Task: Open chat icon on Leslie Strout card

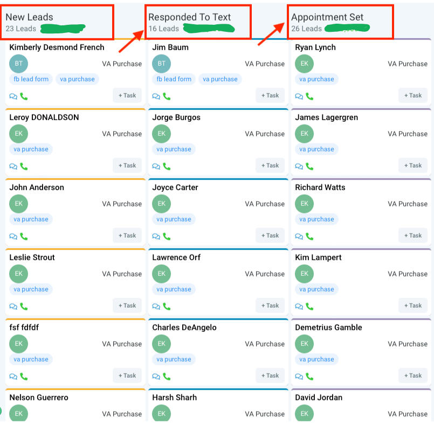Action: click(13, 307)
